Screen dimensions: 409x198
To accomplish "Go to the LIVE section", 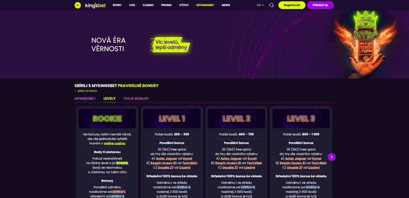I will (x=132, y=5).
